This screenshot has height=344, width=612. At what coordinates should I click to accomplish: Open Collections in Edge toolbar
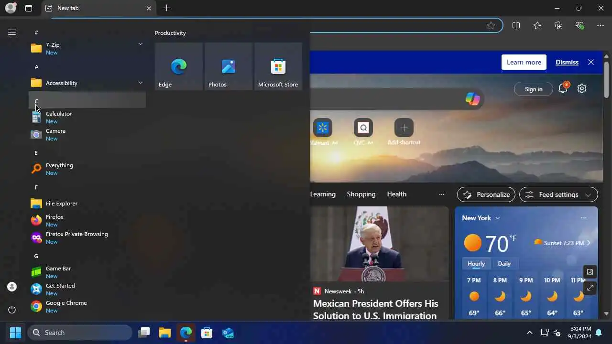point(558,25)
